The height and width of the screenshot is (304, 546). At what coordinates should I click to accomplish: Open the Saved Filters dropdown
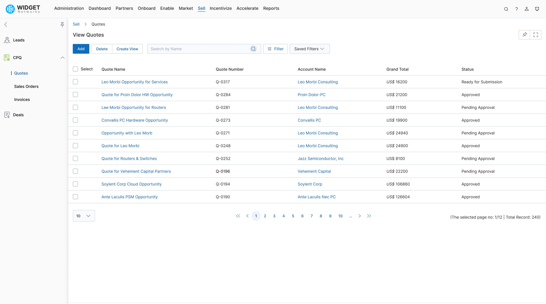click(x=310, y=49)
